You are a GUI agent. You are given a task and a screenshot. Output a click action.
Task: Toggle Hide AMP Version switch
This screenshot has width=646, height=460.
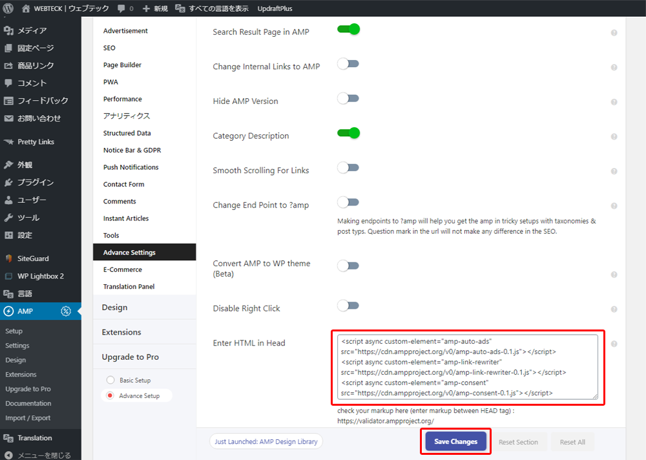click(349, 98)
